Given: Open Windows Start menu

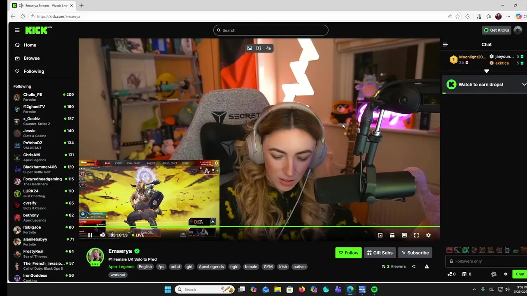Looking at the screenshot, I should tap(168, 289).
